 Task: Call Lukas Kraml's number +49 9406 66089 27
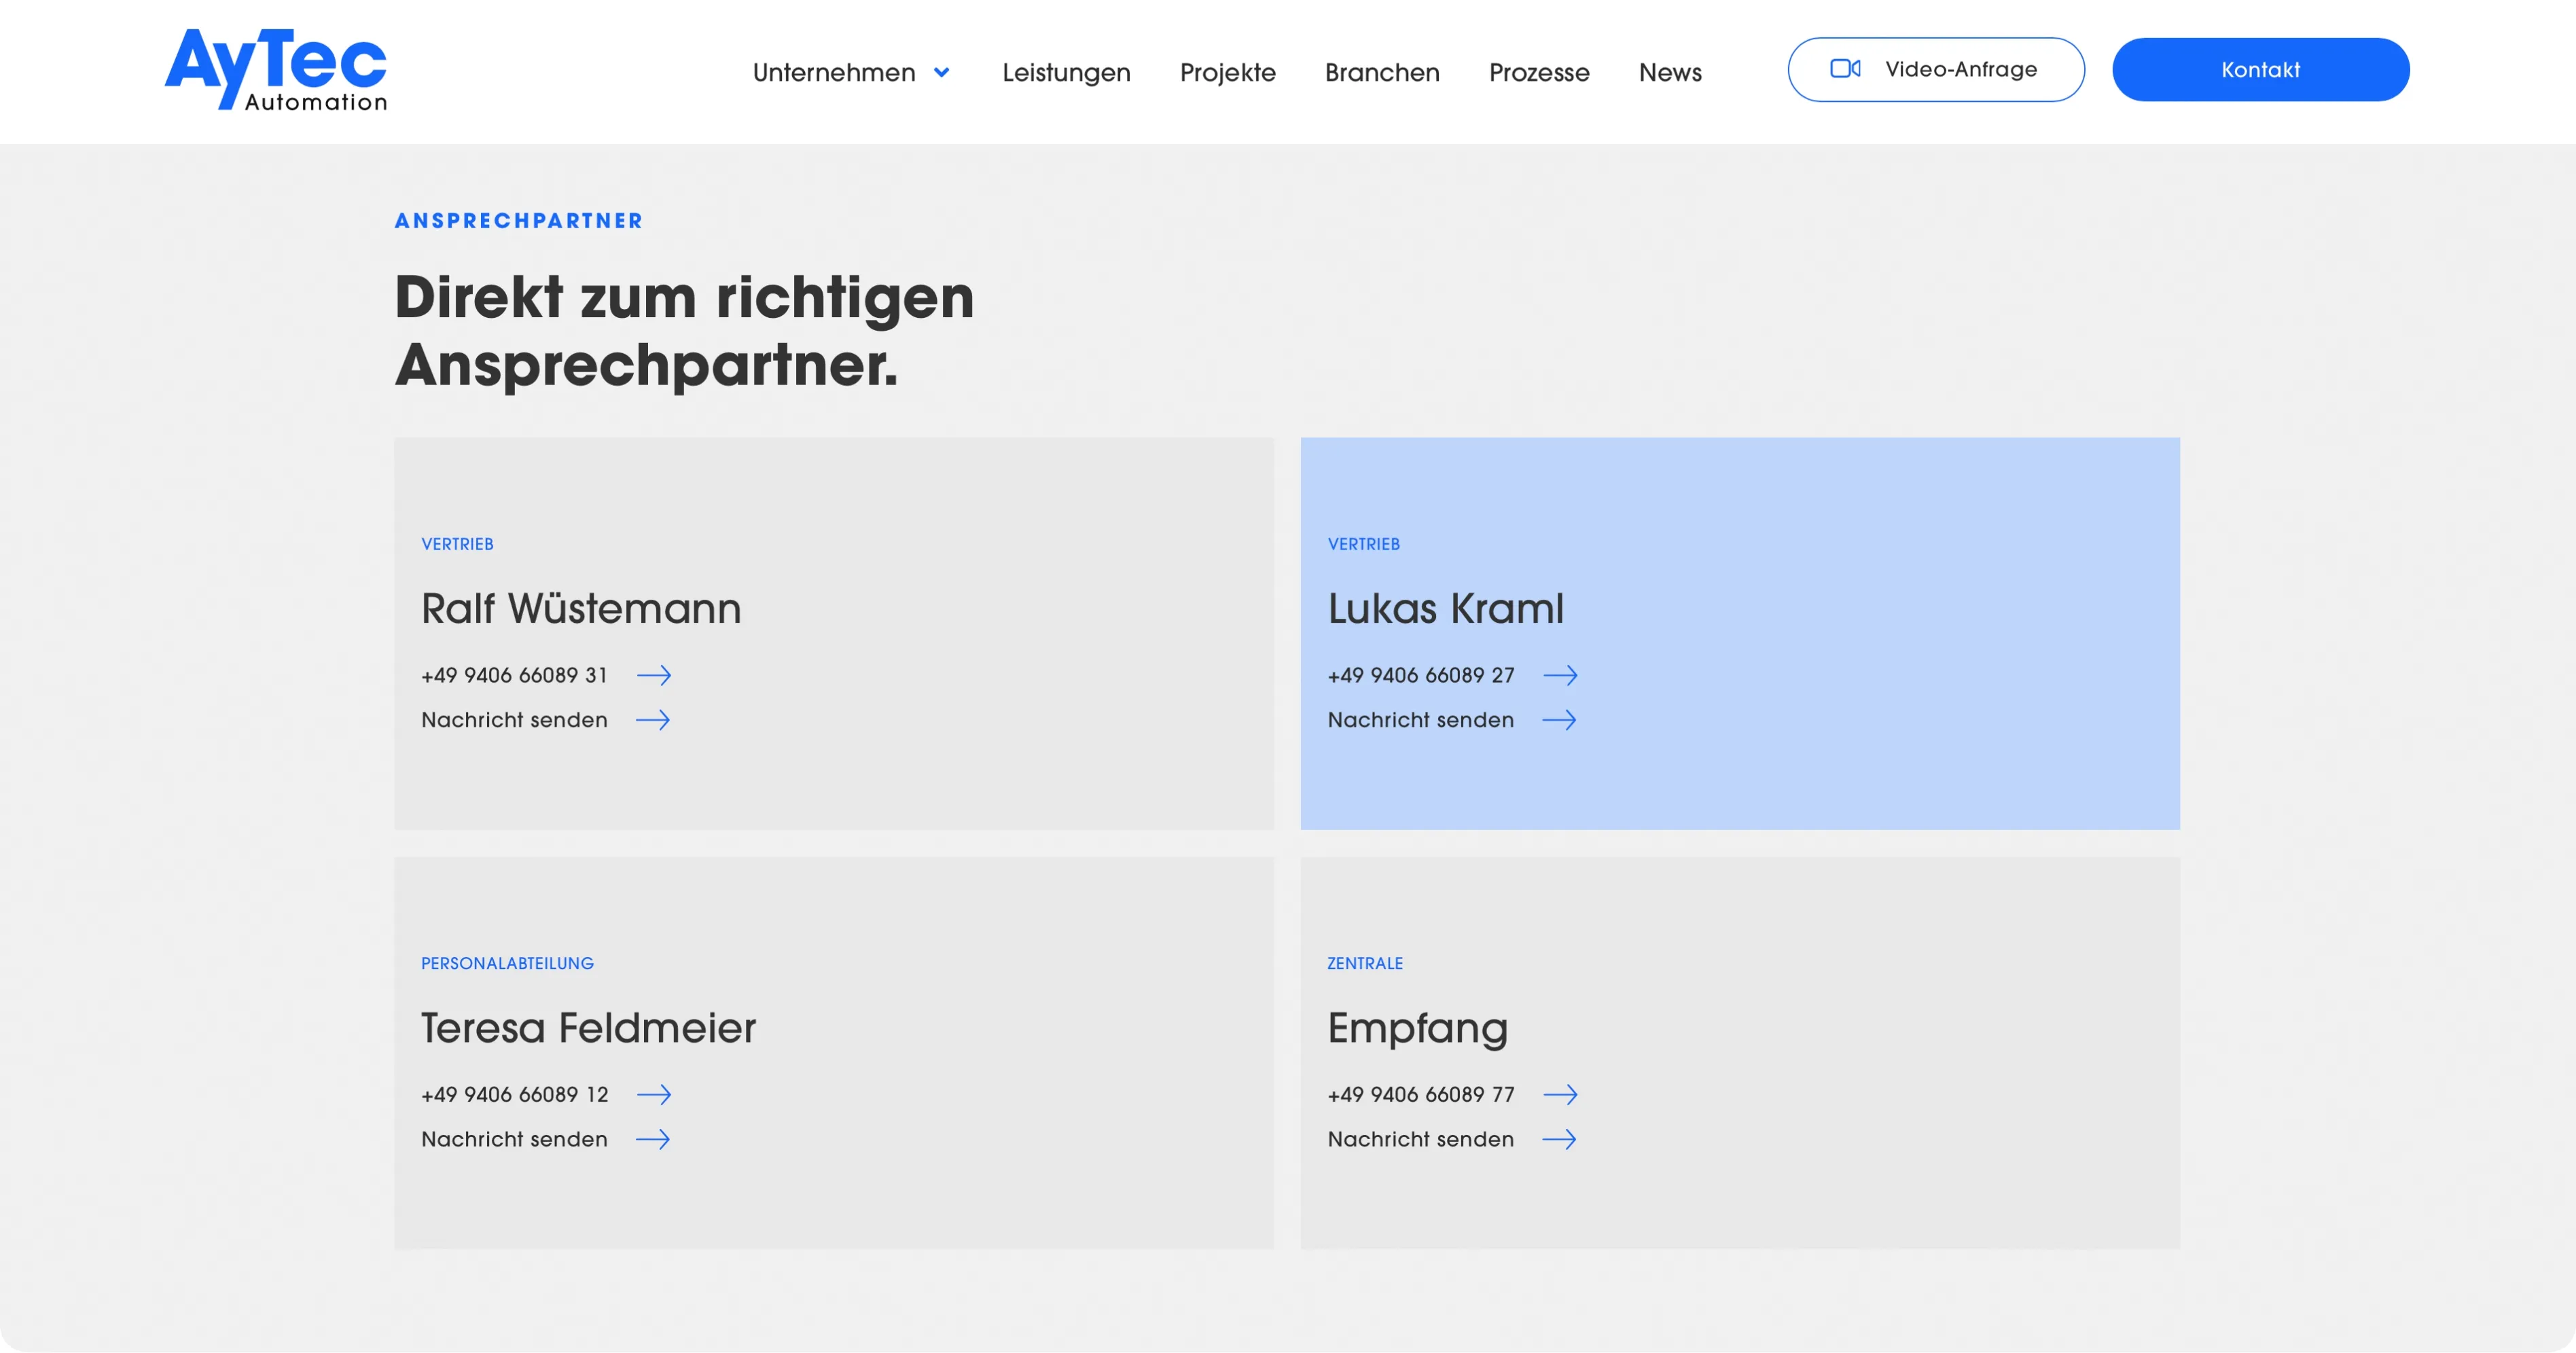(1420, 676)
